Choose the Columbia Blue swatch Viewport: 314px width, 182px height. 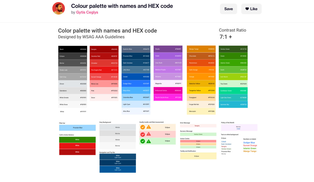click(x=136, y=97)
